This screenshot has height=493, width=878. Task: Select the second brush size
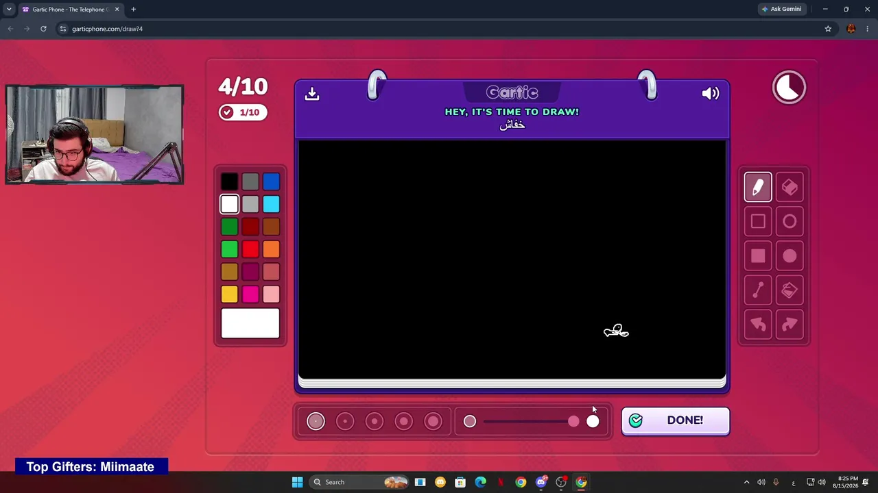click(345, 421)
